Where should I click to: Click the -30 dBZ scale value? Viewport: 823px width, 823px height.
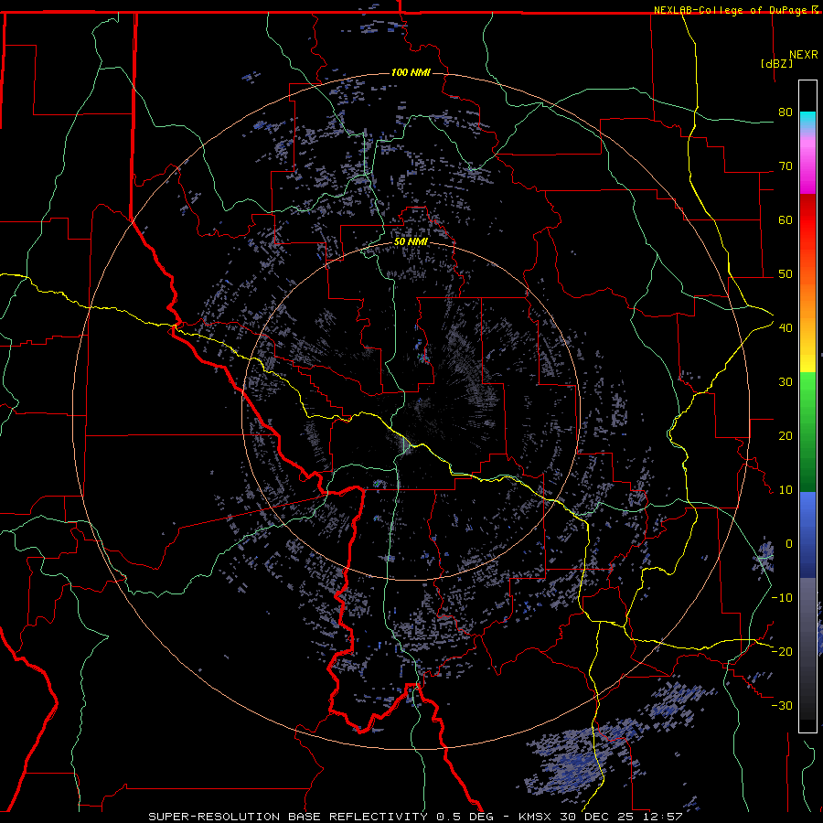click(782, 705)
